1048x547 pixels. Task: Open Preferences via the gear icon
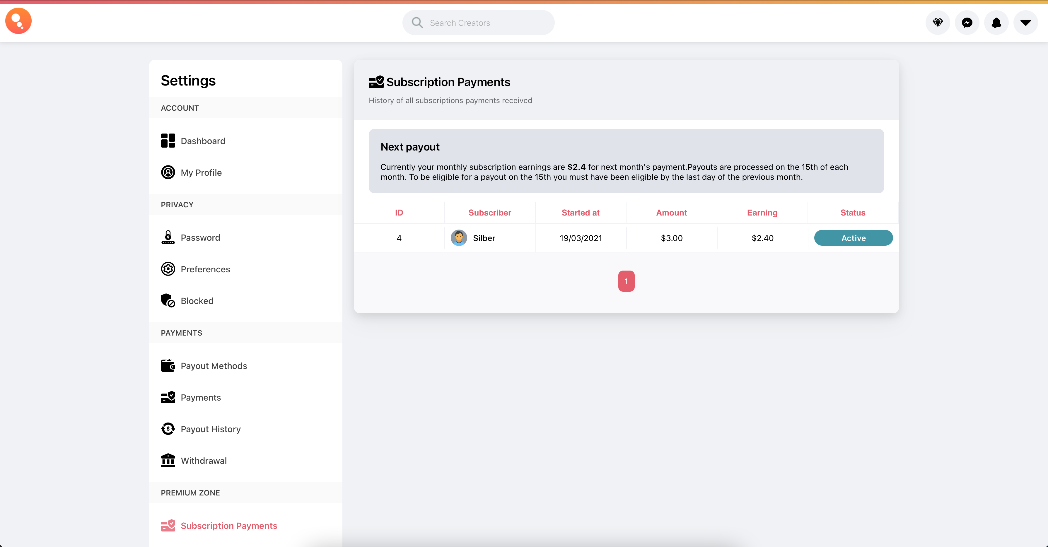pos(168,269)
